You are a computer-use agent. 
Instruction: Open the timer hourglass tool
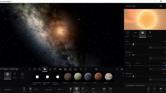(24, 89)
